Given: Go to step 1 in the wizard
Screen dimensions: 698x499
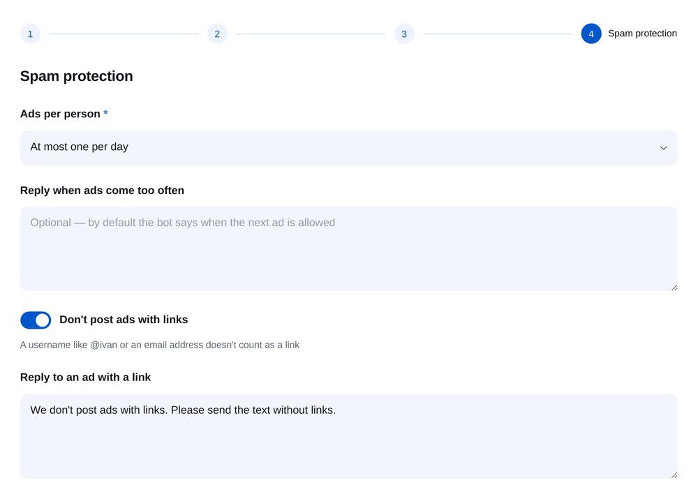Looking at the screenshot, I should click(30, 33).
